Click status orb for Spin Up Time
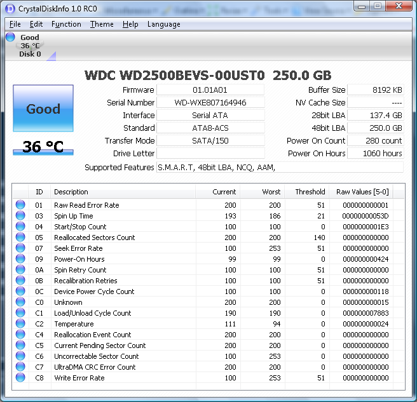Viewport: 417px width, 402px height. click(20, 215)
